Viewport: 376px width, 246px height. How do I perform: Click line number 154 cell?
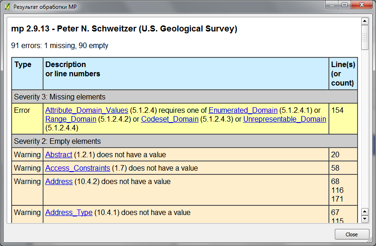coord(343,119)
